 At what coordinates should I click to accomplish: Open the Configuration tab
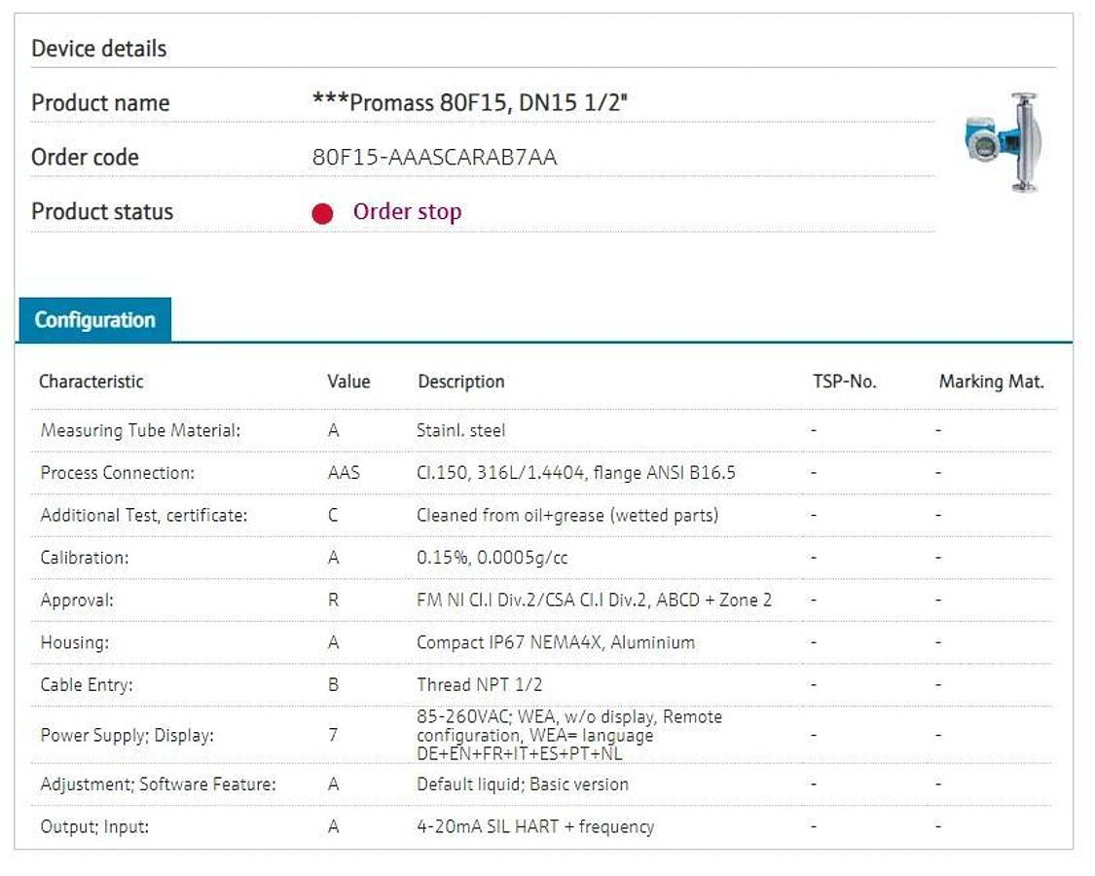click(94, 320)
